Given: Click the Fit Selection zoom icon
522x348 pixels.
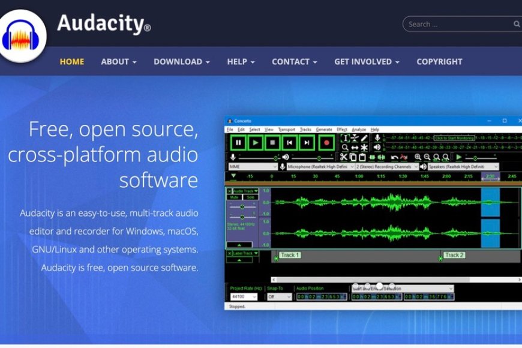Looking at the screenshot, I should coord(436,157).
